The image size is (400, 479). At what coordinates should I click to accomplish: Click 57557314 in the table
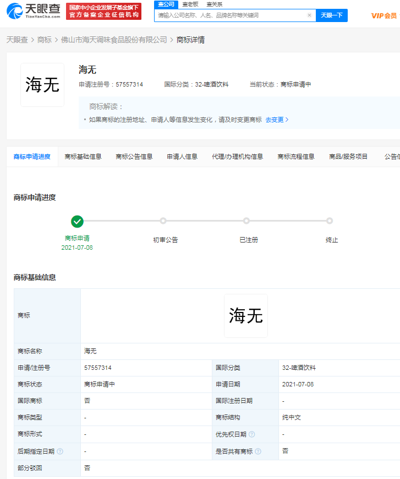[98, 368]
